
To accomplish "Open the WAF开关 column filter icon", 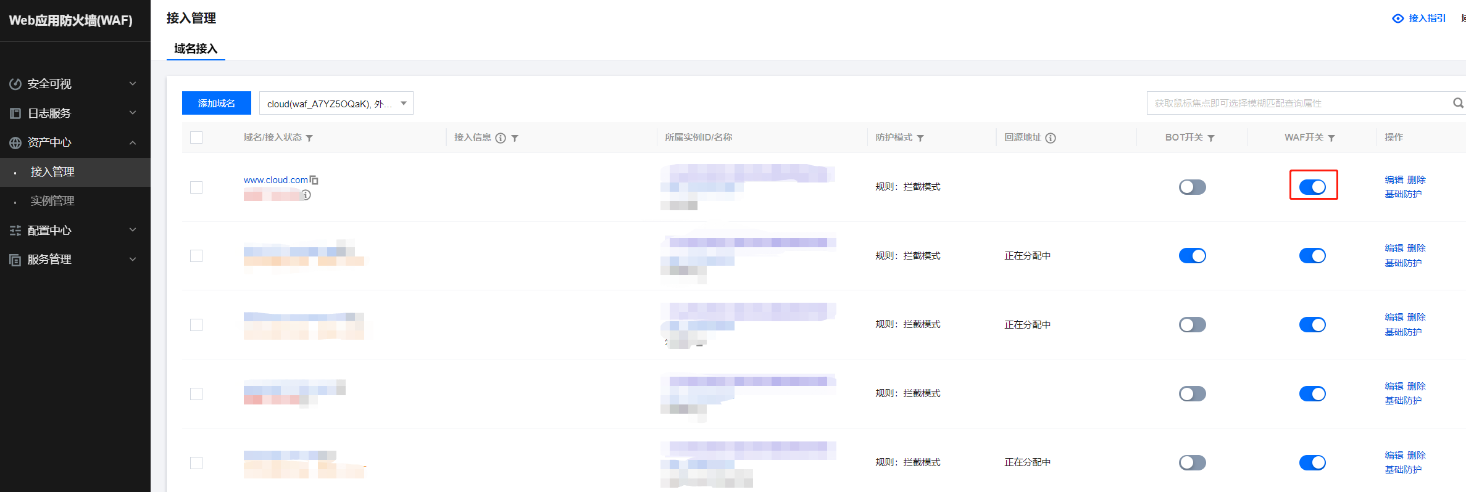I will [1331, 138].
